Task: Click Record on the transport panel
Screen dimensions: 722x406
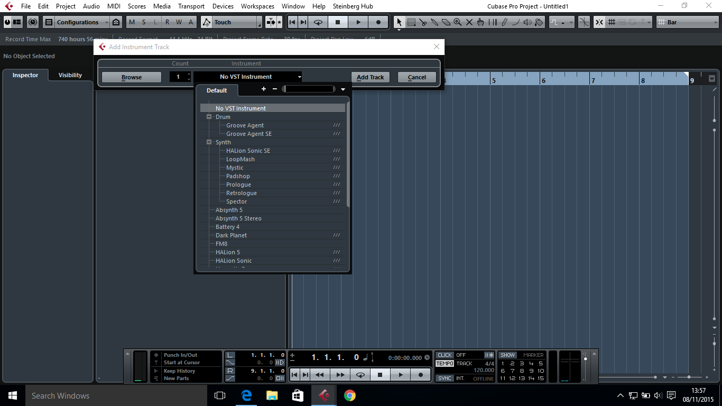Action: (421, 375)
